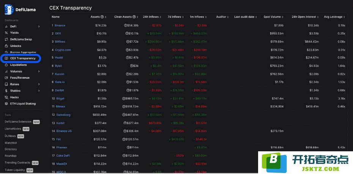Click the Assets column help icon
Image resolution: width=353 pixels, height=174 pixels.
coord(102,17)
